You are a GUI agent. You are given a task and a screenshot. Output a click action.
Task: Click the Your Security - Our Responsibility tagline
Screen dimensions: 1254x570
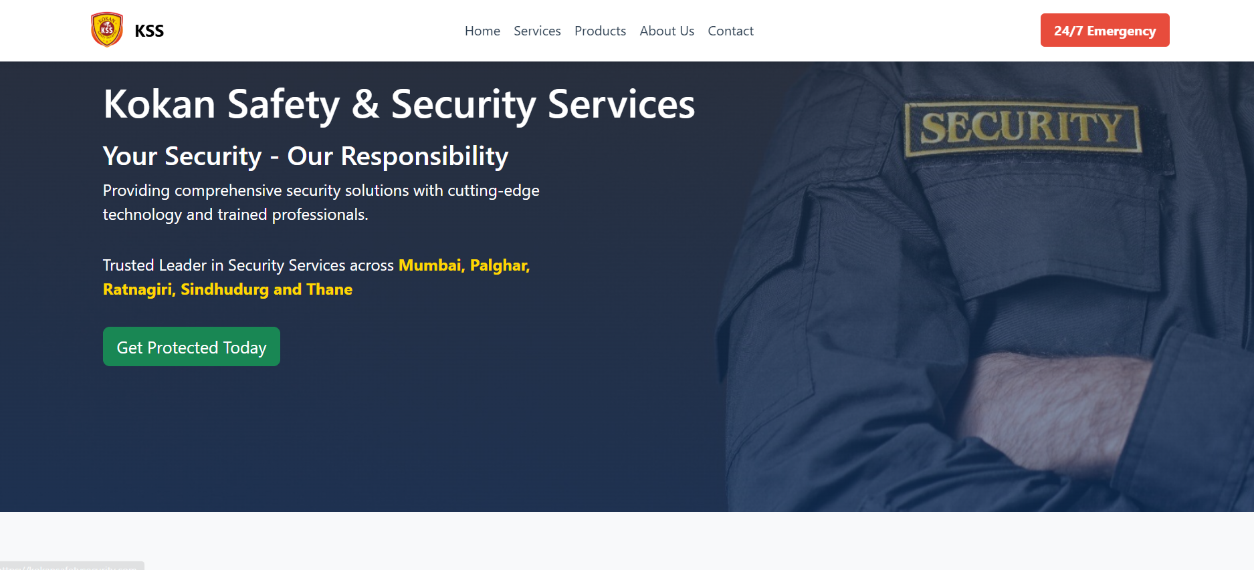click(306, 156)
